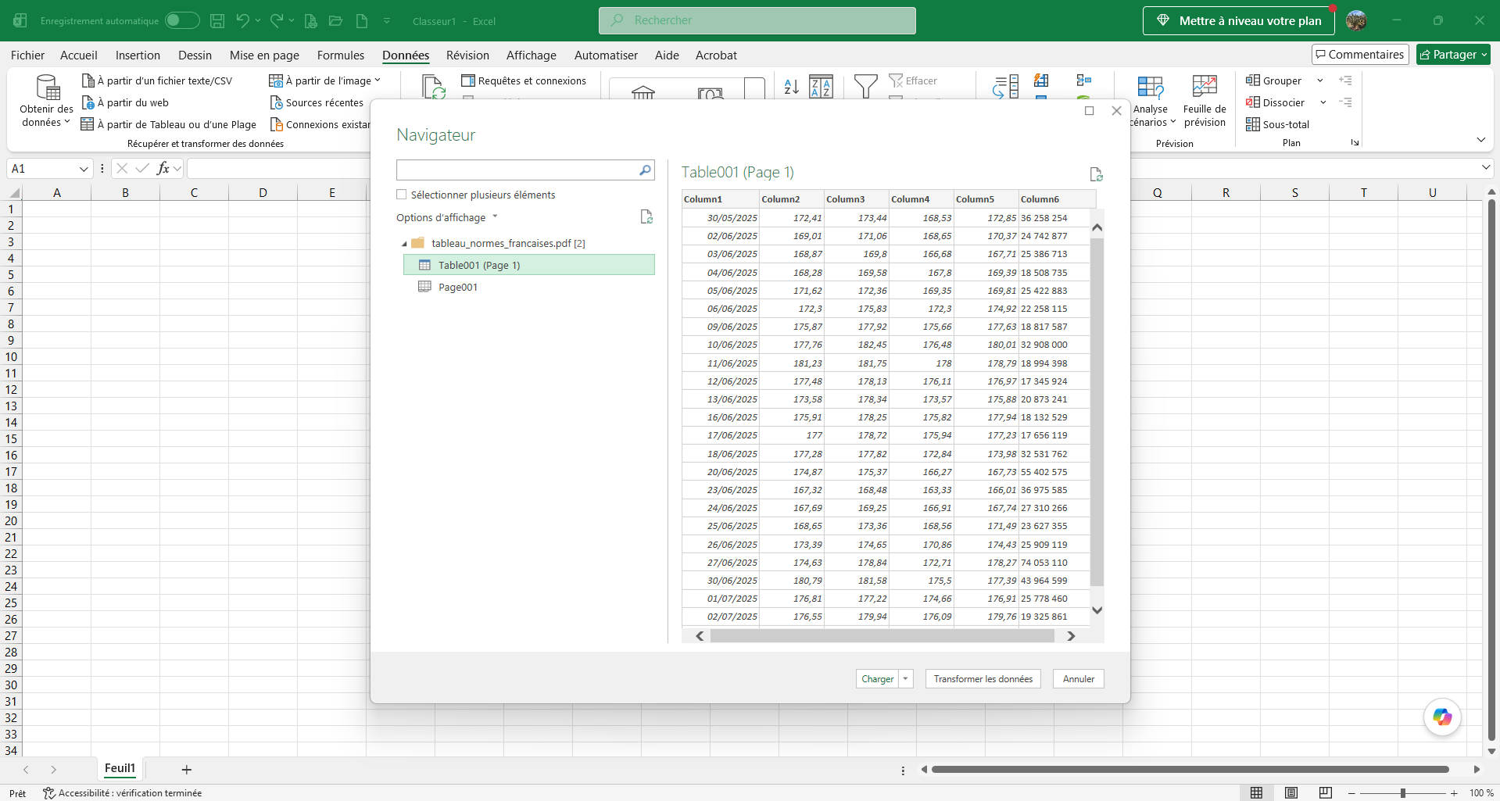This screenshot has height=801, width=1500.
Task: Click the preview horizontal scrollbar right arrow
Action: [1071, 636]
